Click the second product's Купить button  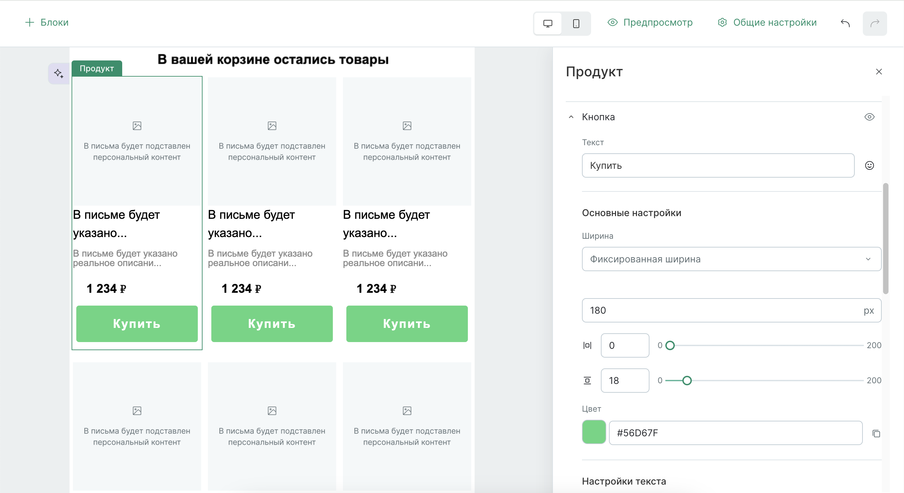click(x=272, y=323)
